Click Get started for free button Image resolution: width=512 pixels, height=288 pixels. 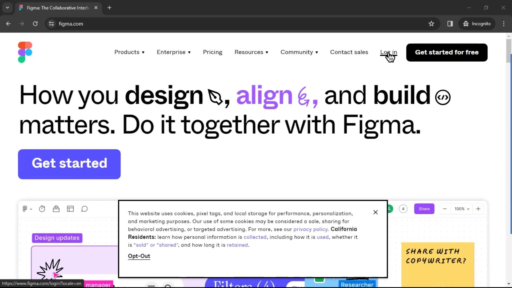click(x=447, y=52)
